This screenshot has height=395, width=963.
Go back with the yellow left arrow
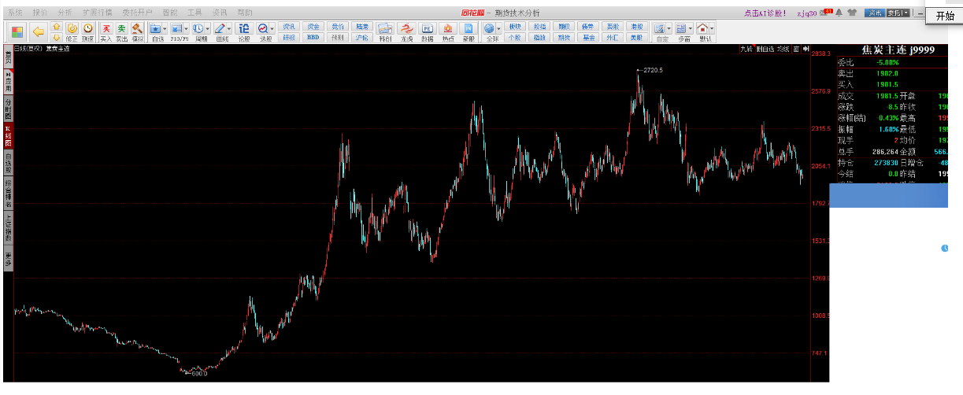38,32
